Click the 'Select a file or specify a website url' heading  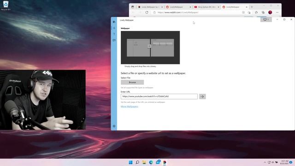pyautogui.click(x=153, y=73)
